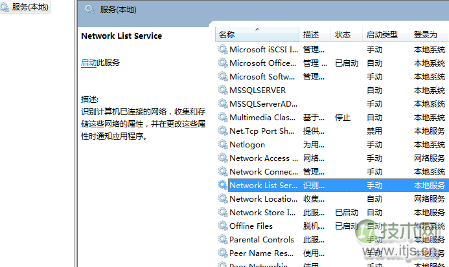This screenshot has height=267, width=449.
Task: Click the gear icon beside Microsoft Softw... service
Action: (222, 77)
